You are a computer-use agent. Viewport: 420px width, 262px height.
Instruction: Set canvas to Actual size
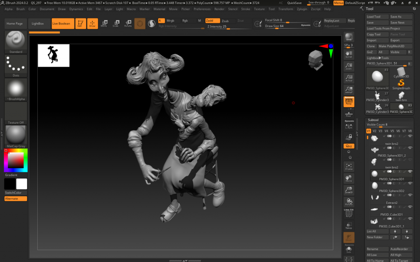(x=349, y=78)
